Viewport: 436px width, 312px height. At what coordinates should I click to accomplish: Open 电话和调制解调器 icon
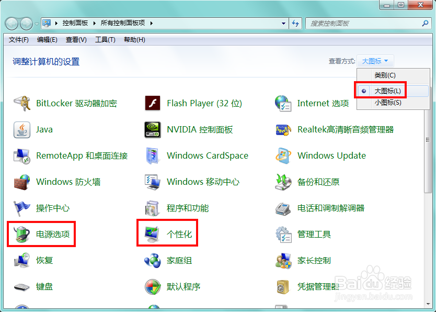283,209
